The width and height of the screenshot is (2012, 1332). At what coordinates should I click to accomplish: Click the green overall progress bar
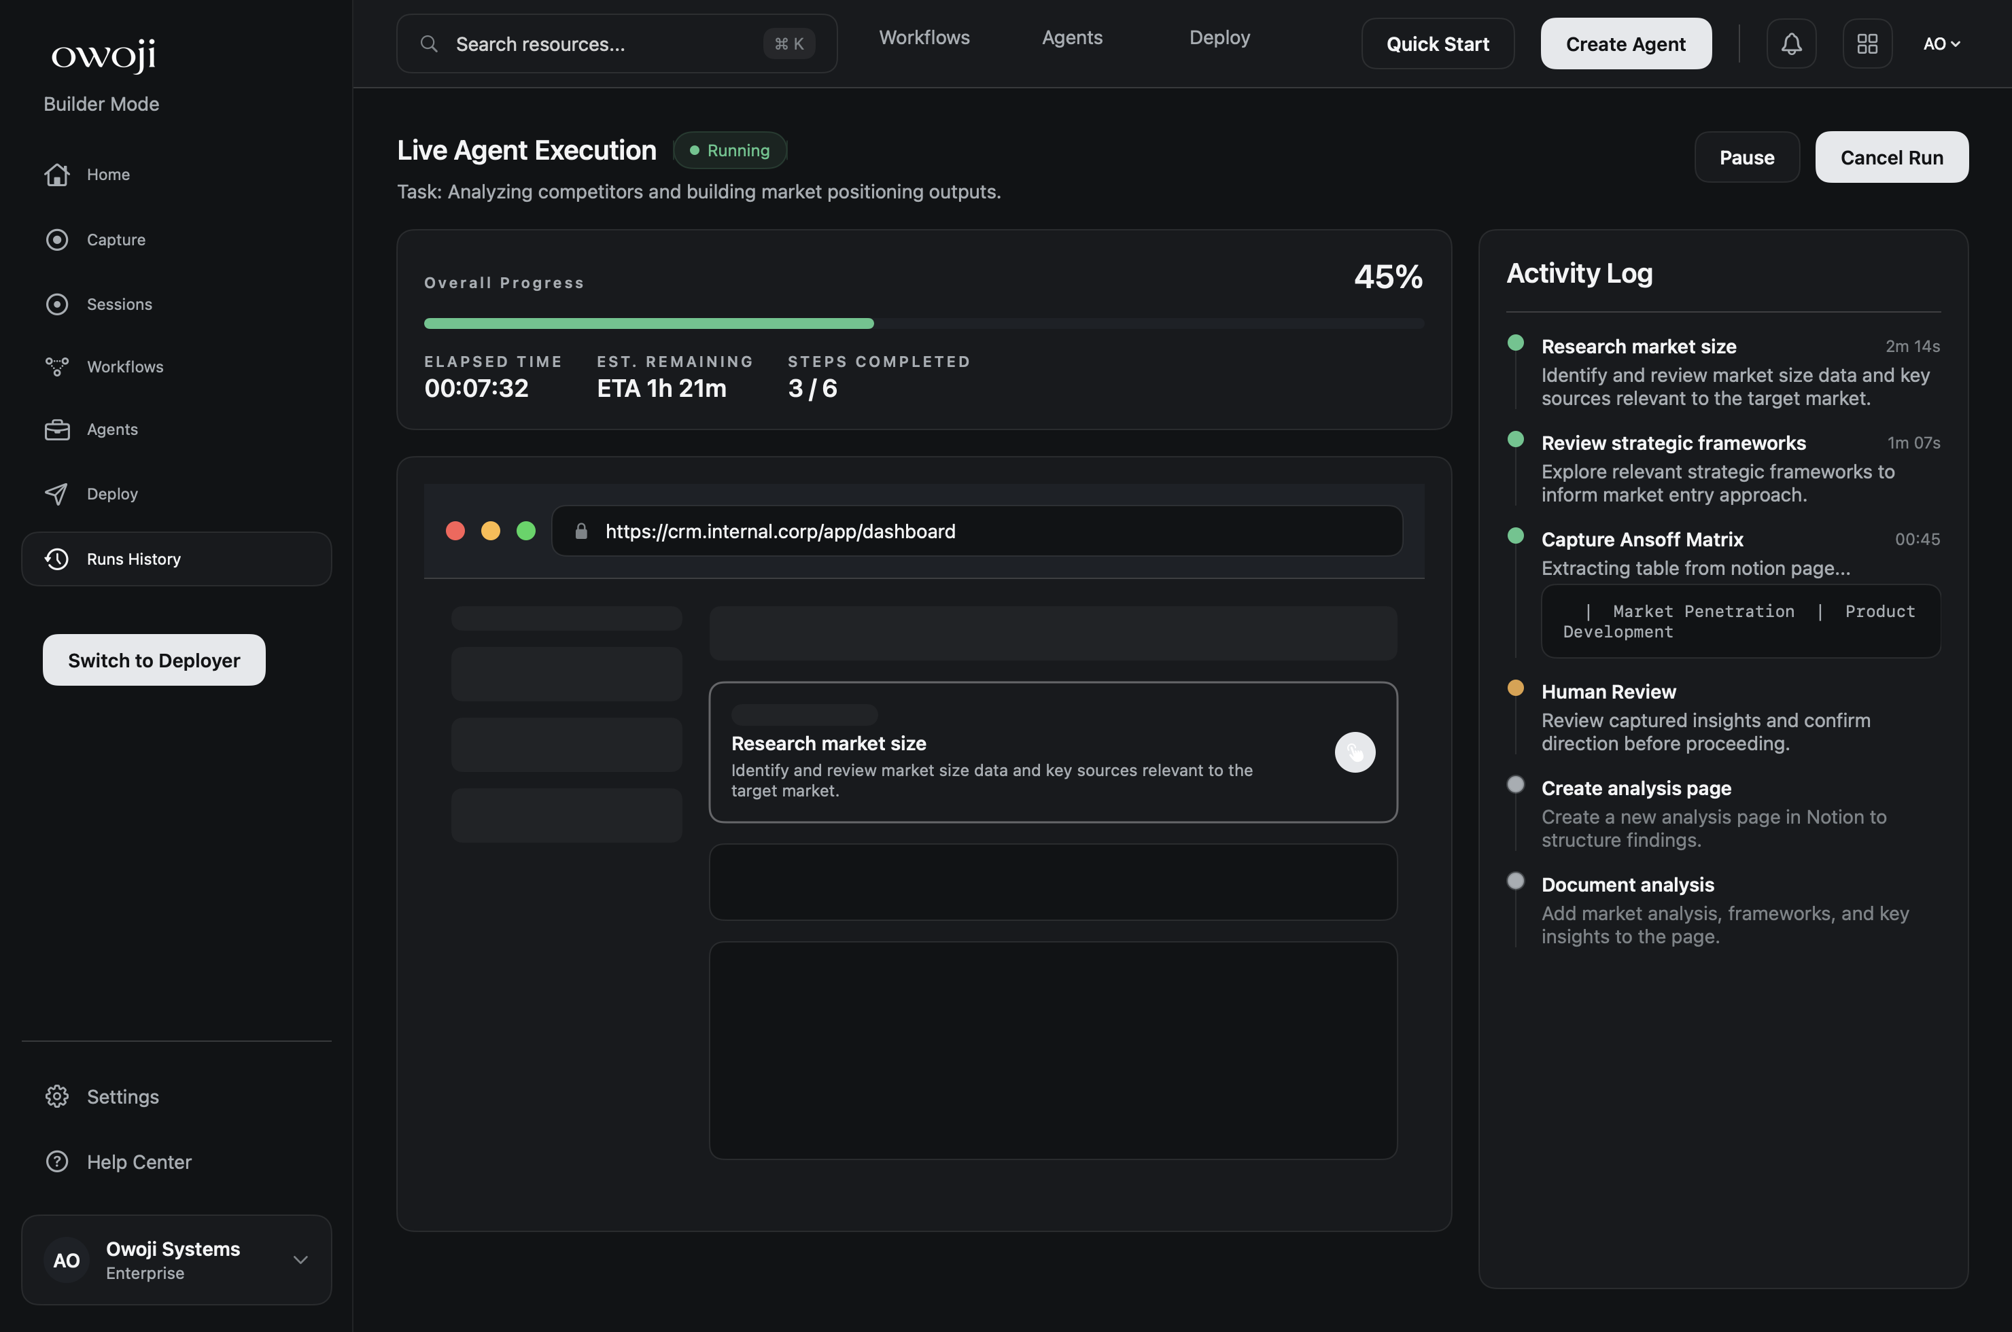(x=648, y=323)
